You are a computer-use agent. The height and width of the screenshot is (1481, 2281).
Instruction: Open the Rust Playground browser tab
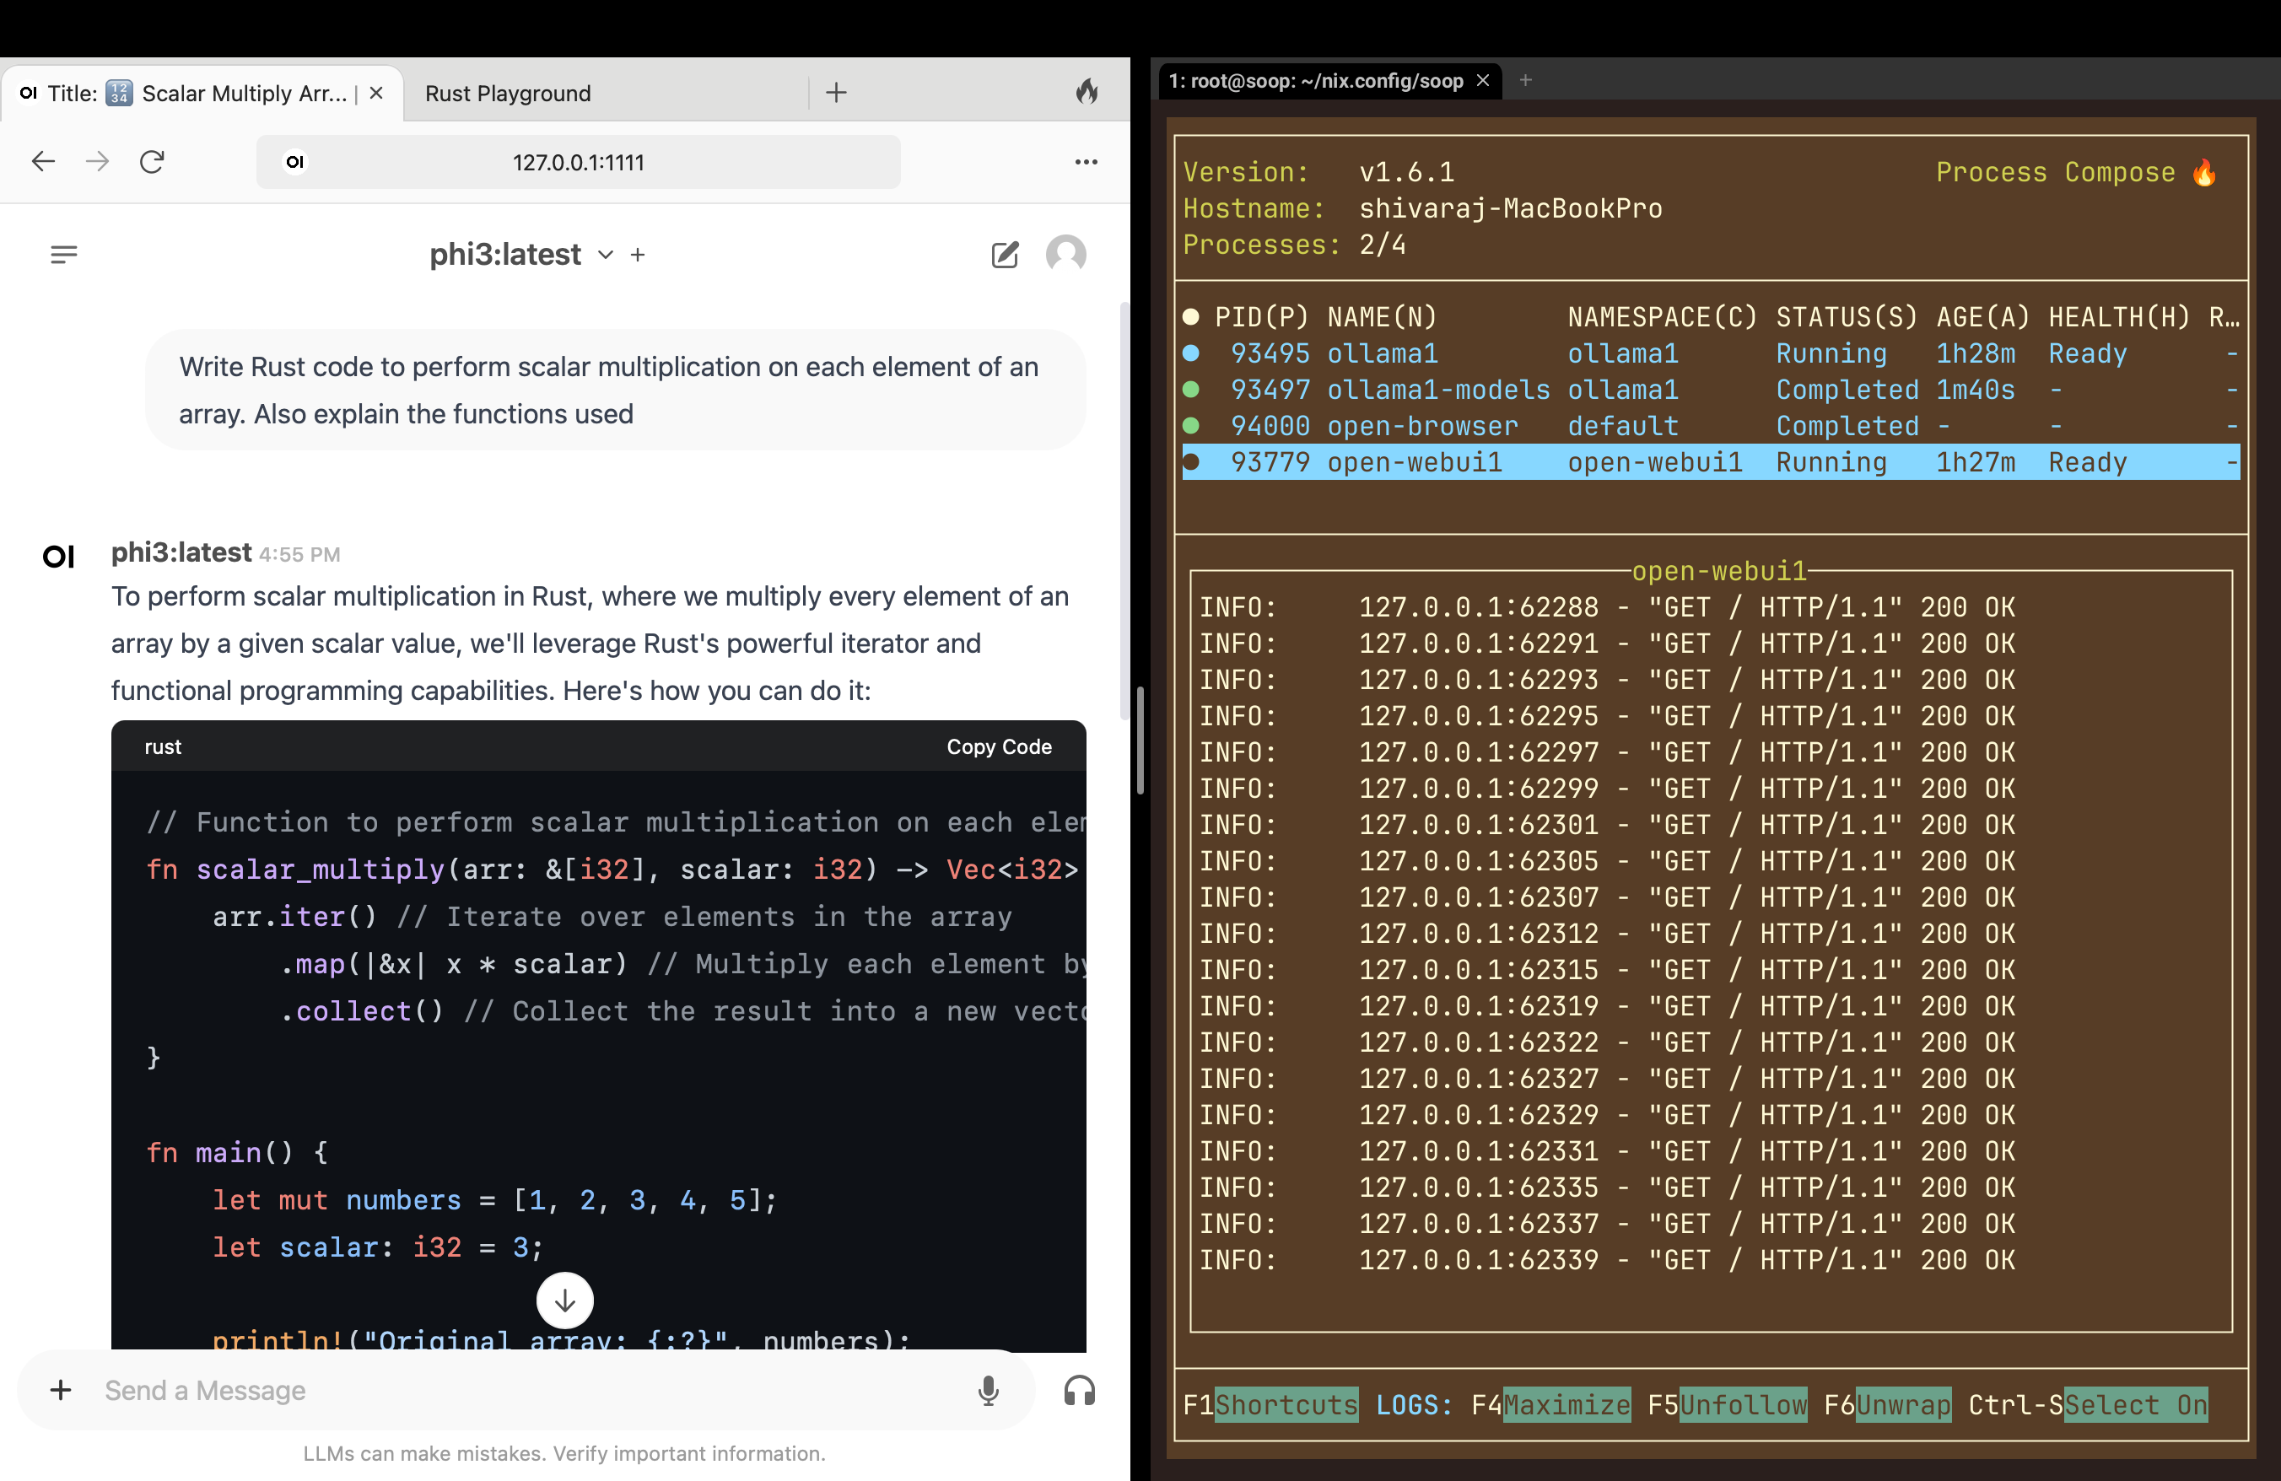[510, 93]
